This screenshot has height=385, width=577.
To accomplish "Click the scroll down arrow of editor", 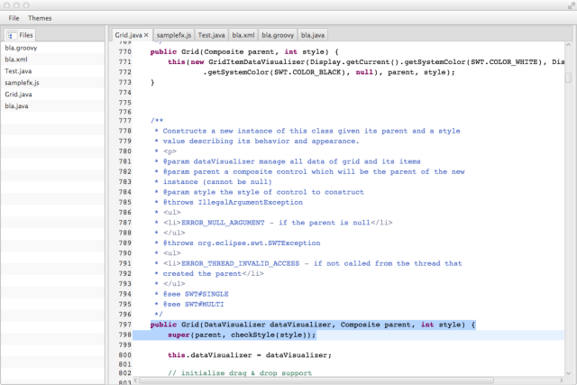I will coord(569,373).
